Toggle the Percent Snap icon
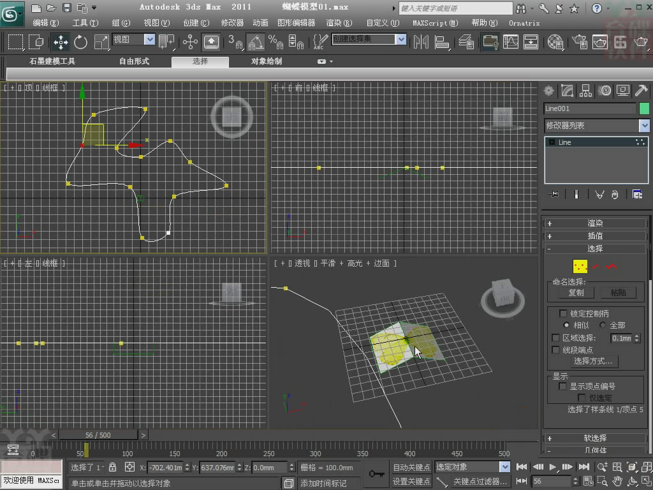The image size is (653, 490). (x=275, y=41)
